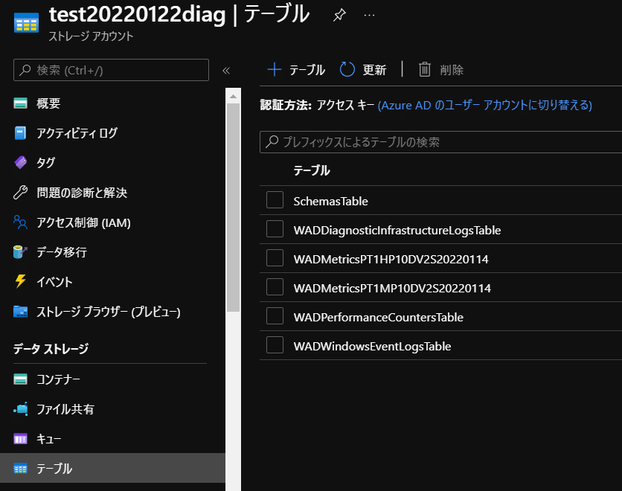The height and width of the screenshot is (491, 622).
Task: Click the sidebar search field
Action: 111,70
